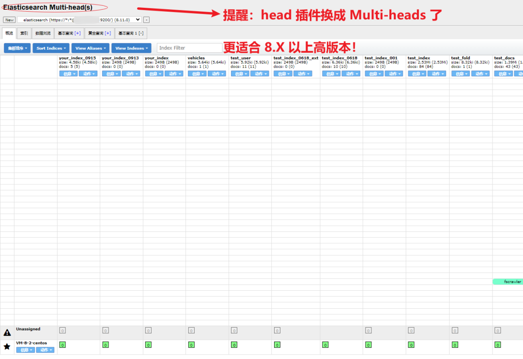Open the 集群排序 dropdown
Viewport: 523px width, 359px height.
click(x=17, y=48)
